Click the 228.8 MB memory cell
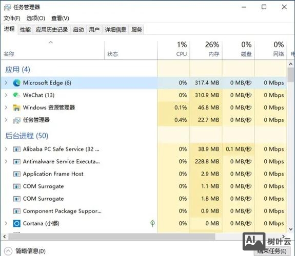Viewport: 295px width, 256px height. tap(207, 161)
